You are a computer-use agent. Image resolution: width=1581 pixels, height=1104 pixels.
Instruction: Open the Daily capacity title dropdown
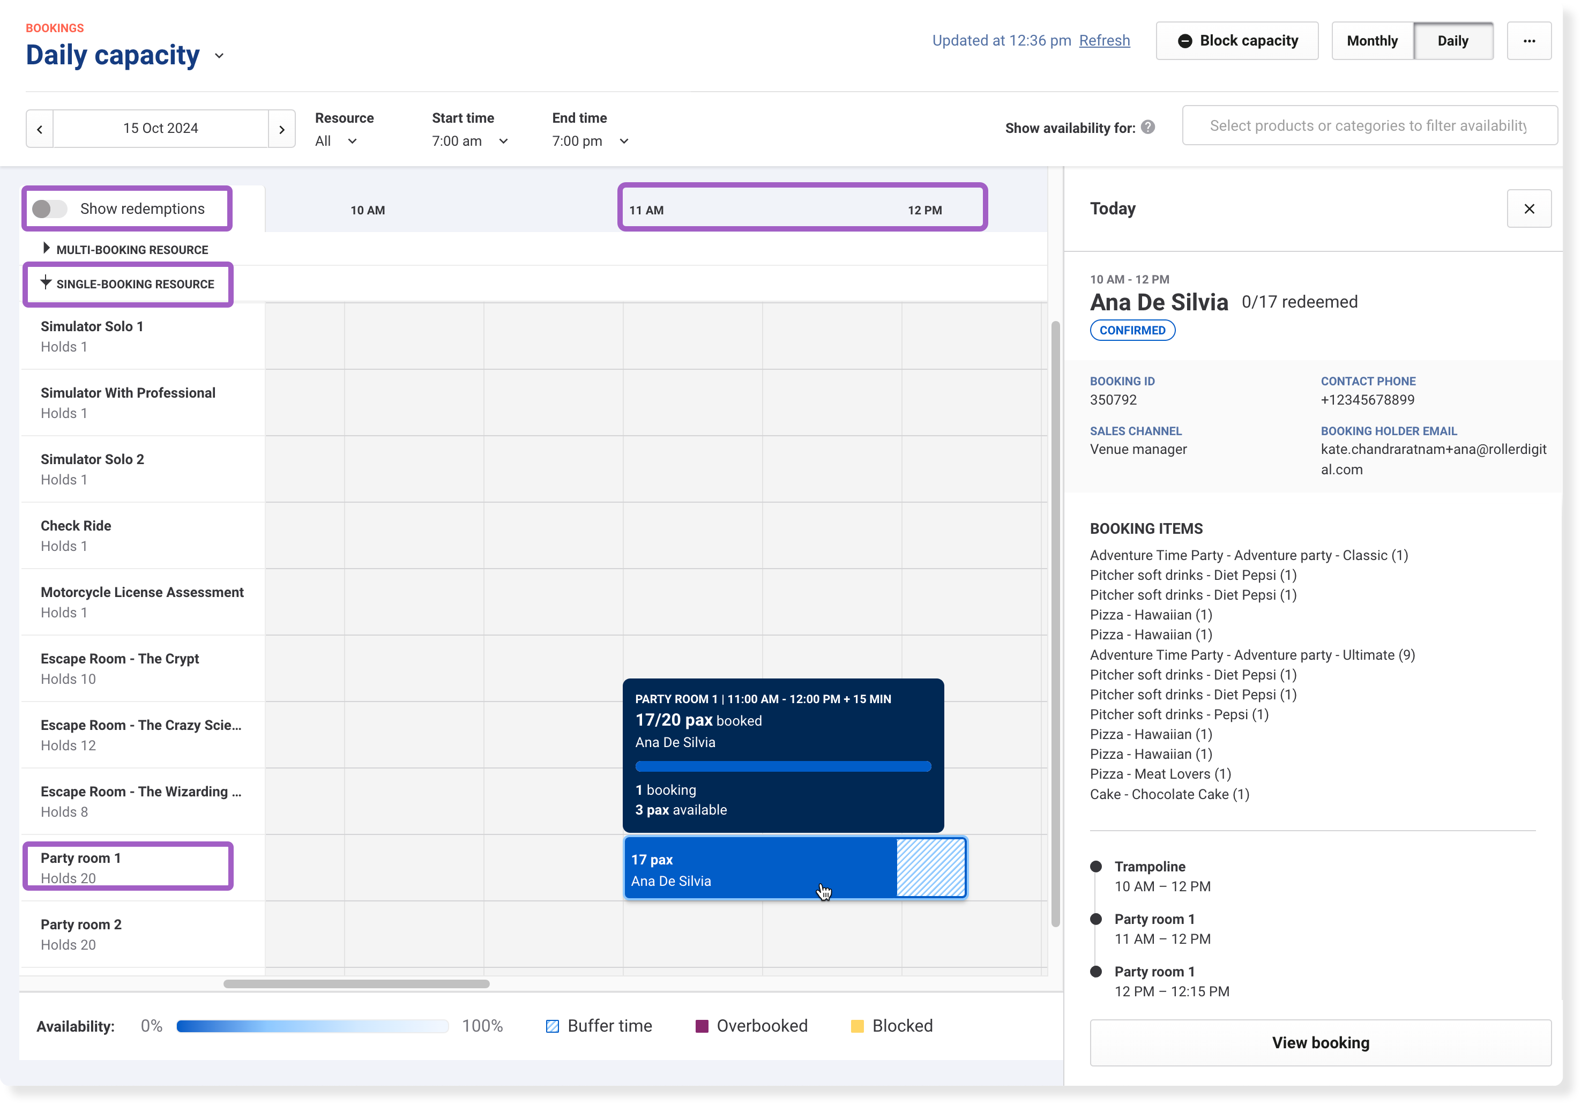[220, 56]
